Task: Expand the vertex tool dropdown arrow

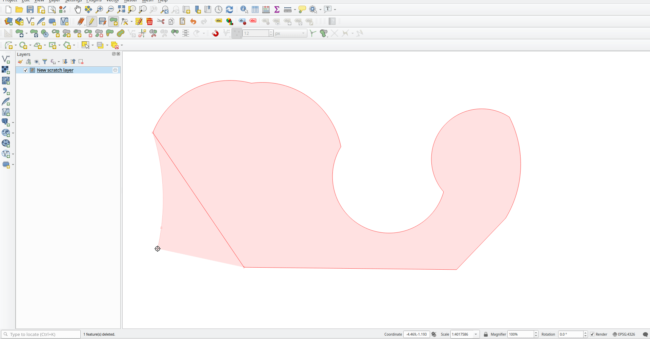Action: click(x=132, y=22)
